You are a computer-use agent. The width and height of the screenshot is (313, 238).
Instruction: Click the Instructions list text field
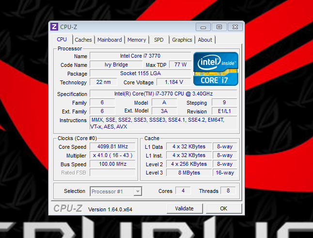coord(163,123)
